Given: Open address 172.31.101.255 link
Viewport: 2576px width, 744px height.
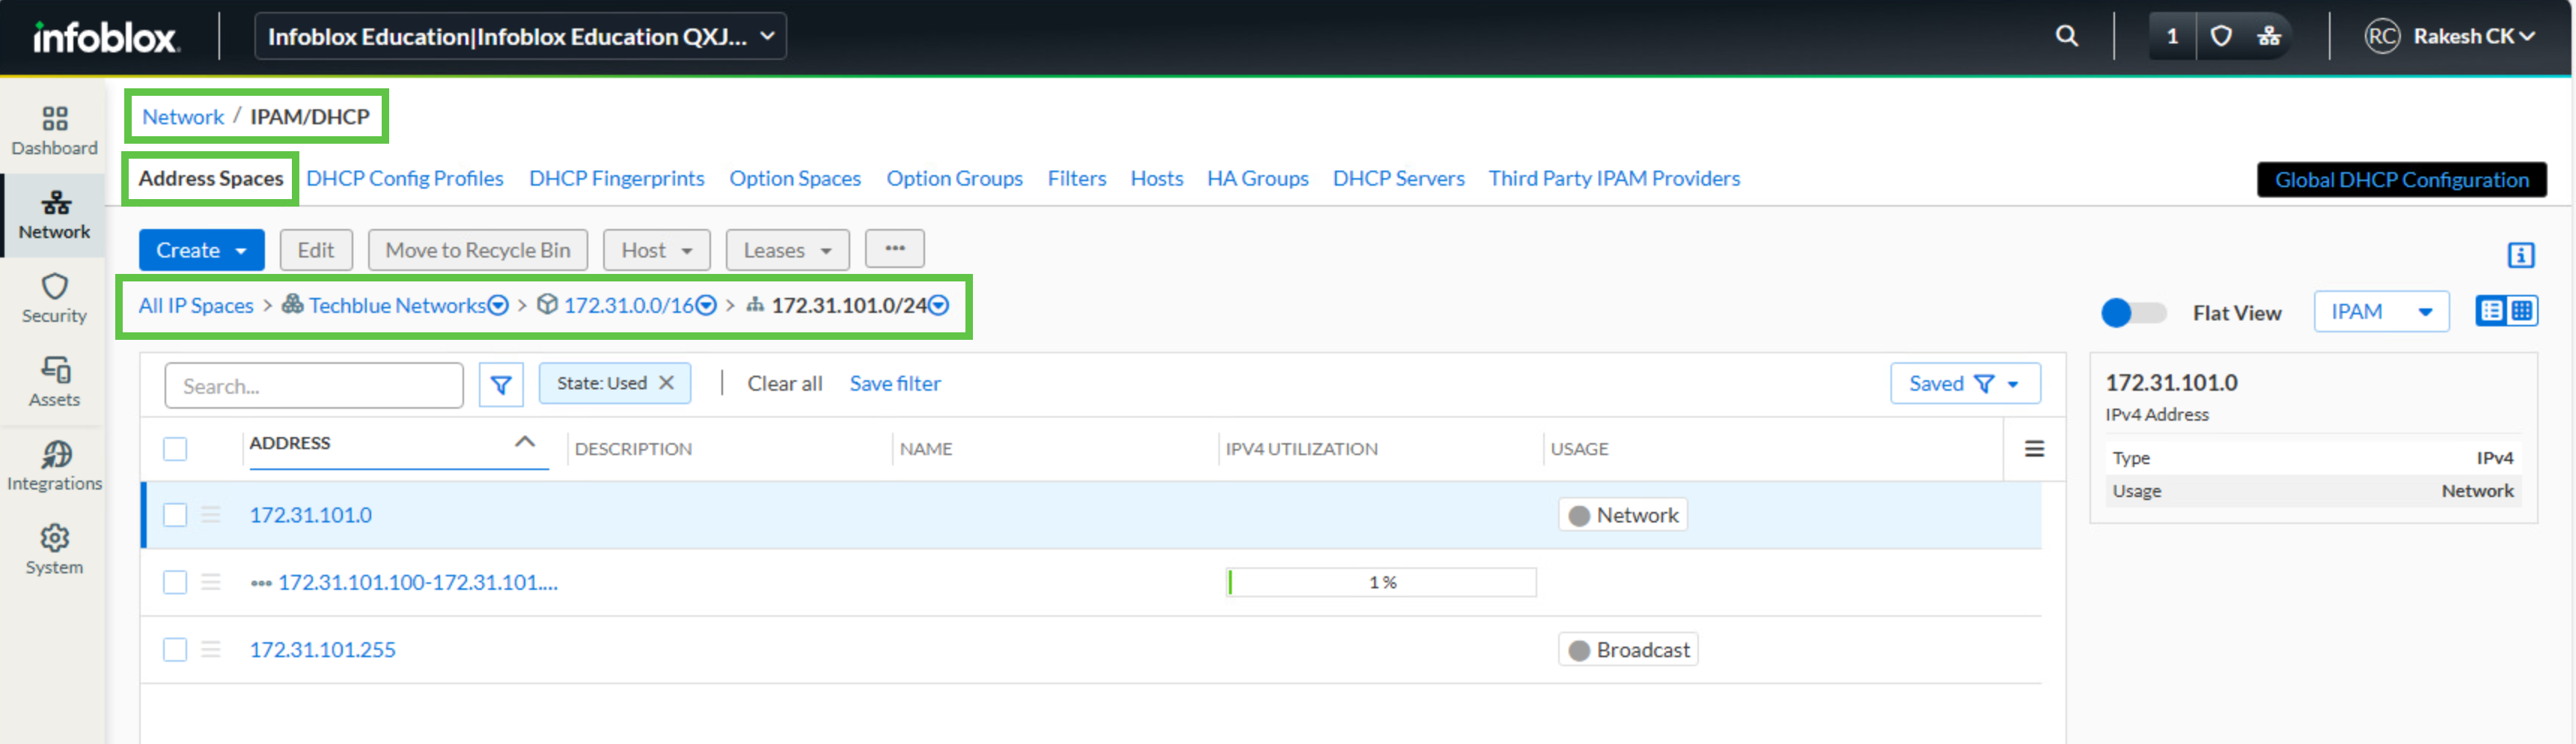Looking at the screenshot, I should [322, 650].
